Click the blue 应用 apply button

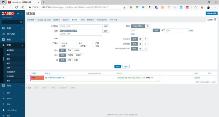[118, 67]
